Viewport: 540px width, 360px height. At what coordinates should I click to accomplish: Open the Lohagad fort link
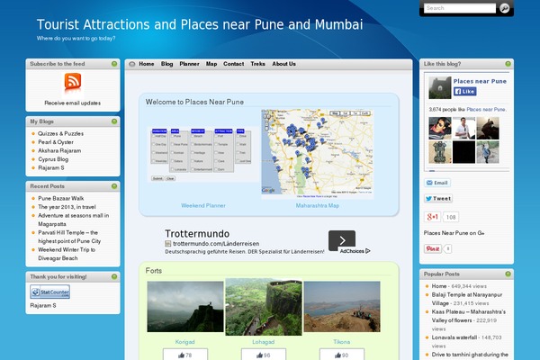pos(263,342)
